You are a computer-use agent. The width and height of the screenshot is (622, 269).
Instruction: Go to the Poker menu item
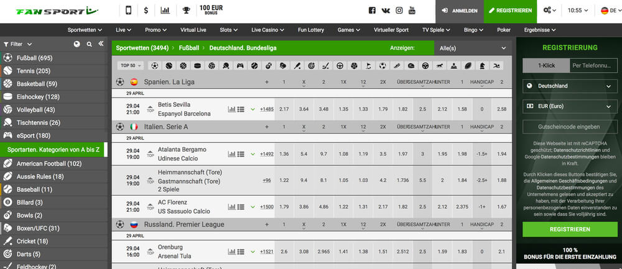(x=504, y=30)
